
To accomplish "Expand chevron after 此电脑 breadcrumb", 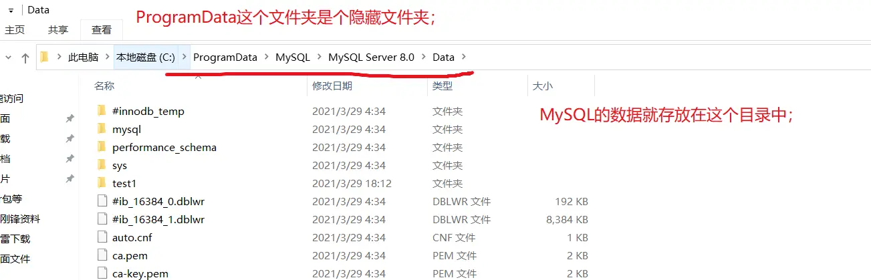I will (x=108, y=57).
